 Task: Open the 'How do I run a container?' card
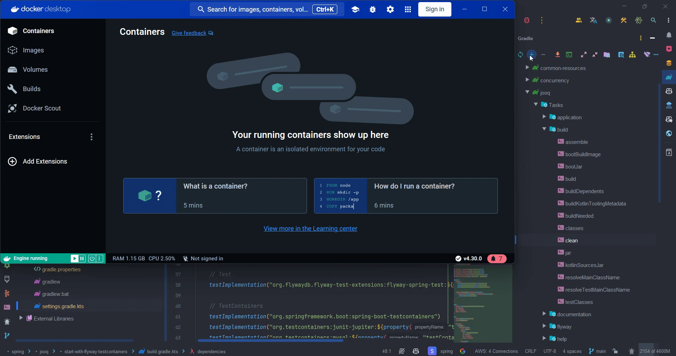click(406, 196)
